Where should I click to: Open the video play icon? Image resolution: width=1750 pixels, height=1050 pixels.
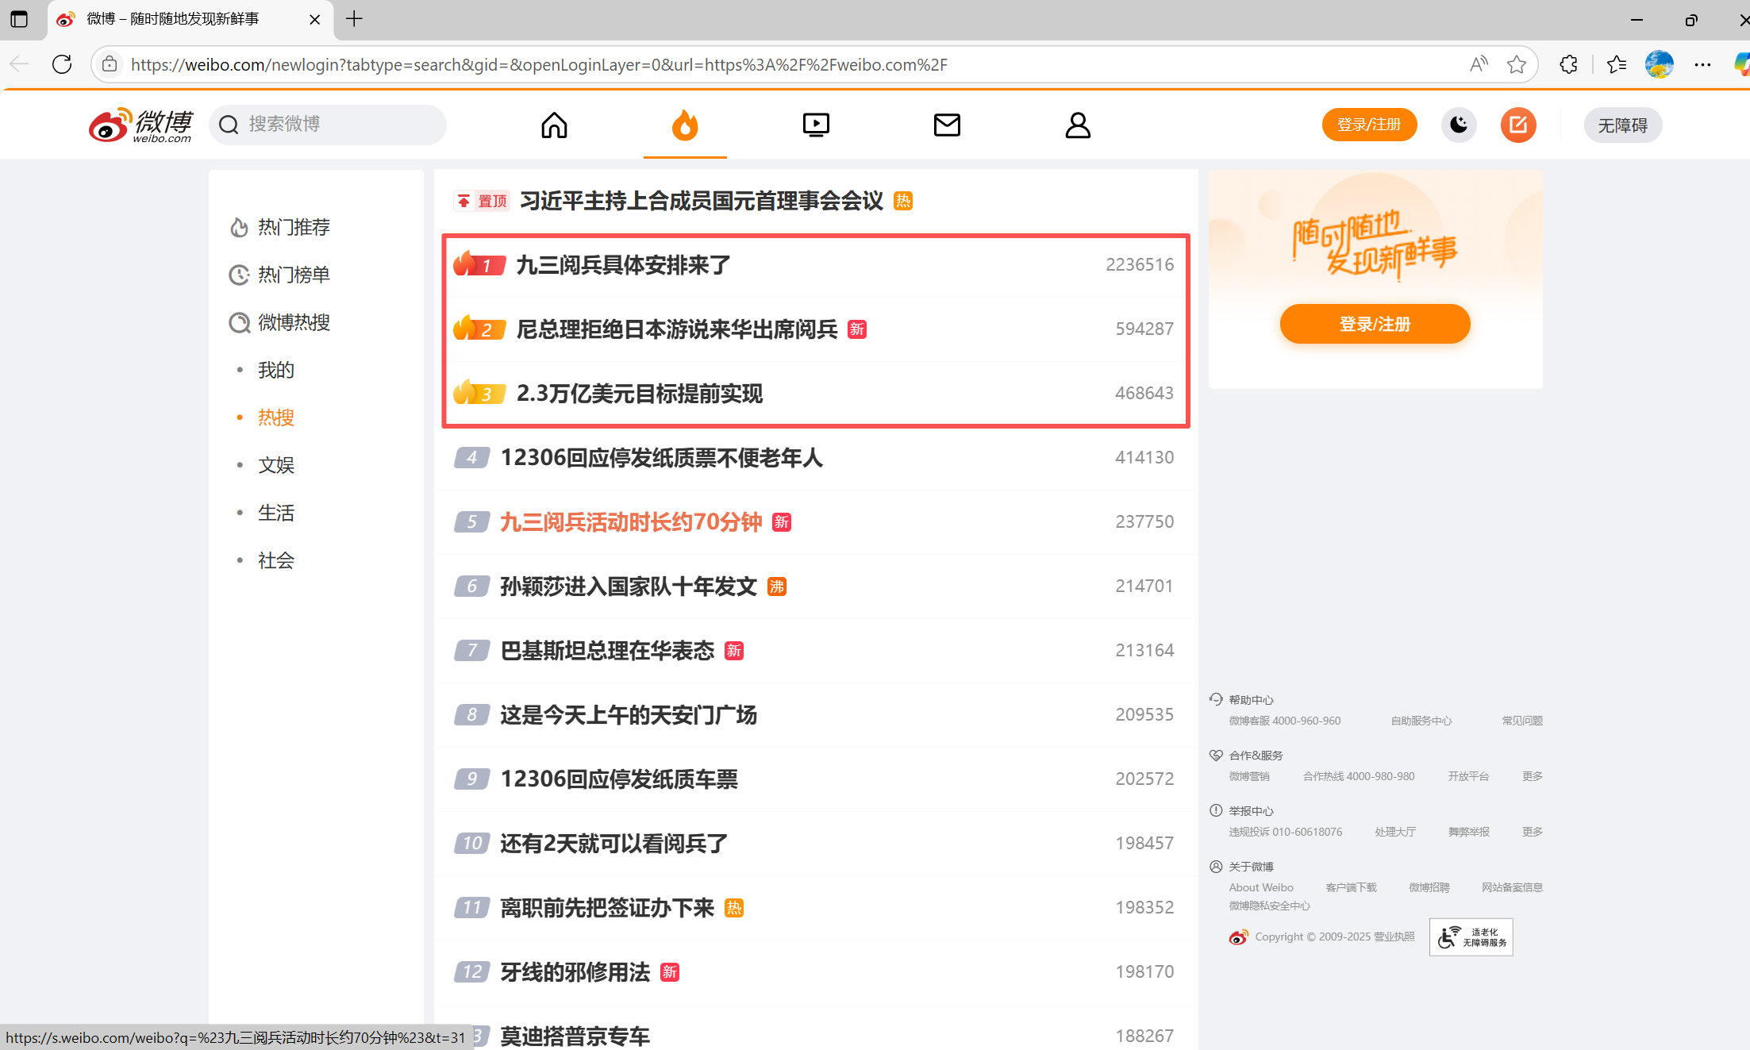(815, 125)
